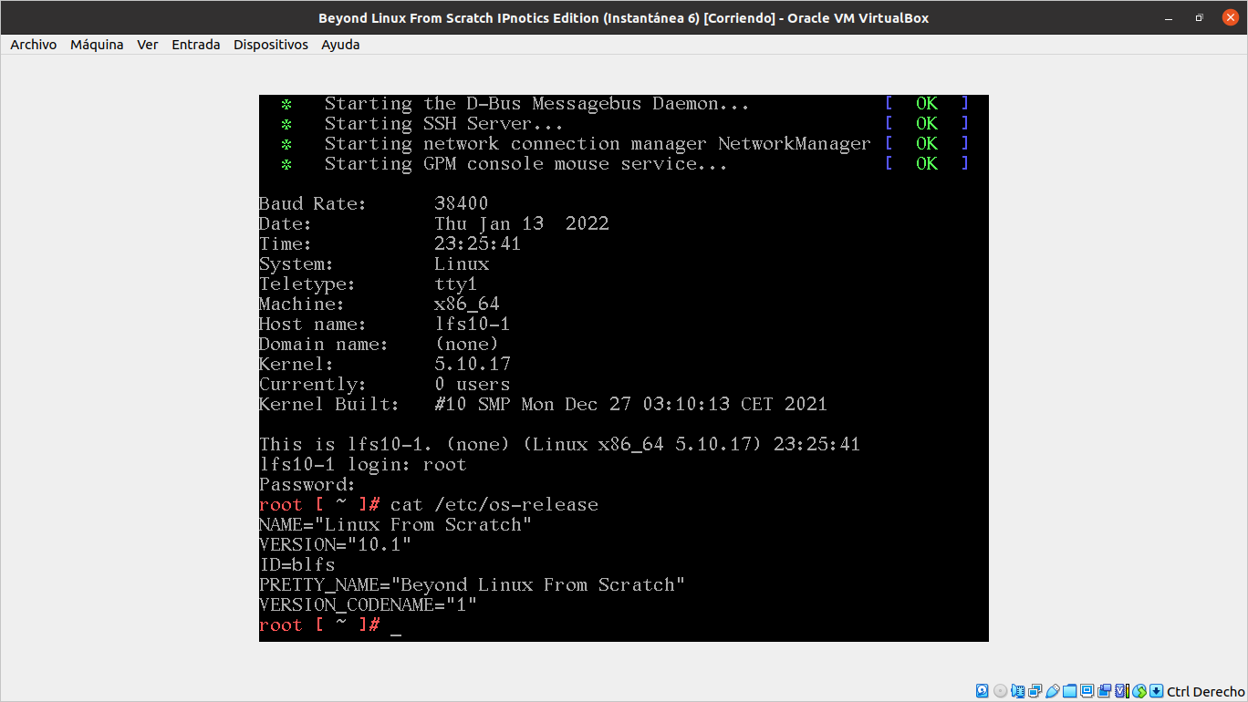The height and width of the screenshot is (702, 1248).
Task: Click the Teletype value tty1
Action: tap(456, 284)
